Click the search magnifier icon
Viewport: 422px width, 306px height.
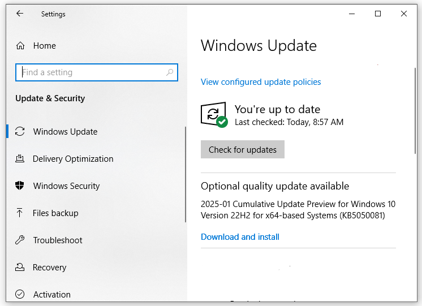pyautogui.click(x=170, y=72)
